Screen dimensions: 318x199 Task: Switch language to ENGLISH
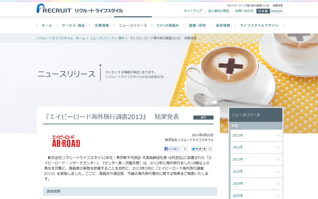click(277, 11)
